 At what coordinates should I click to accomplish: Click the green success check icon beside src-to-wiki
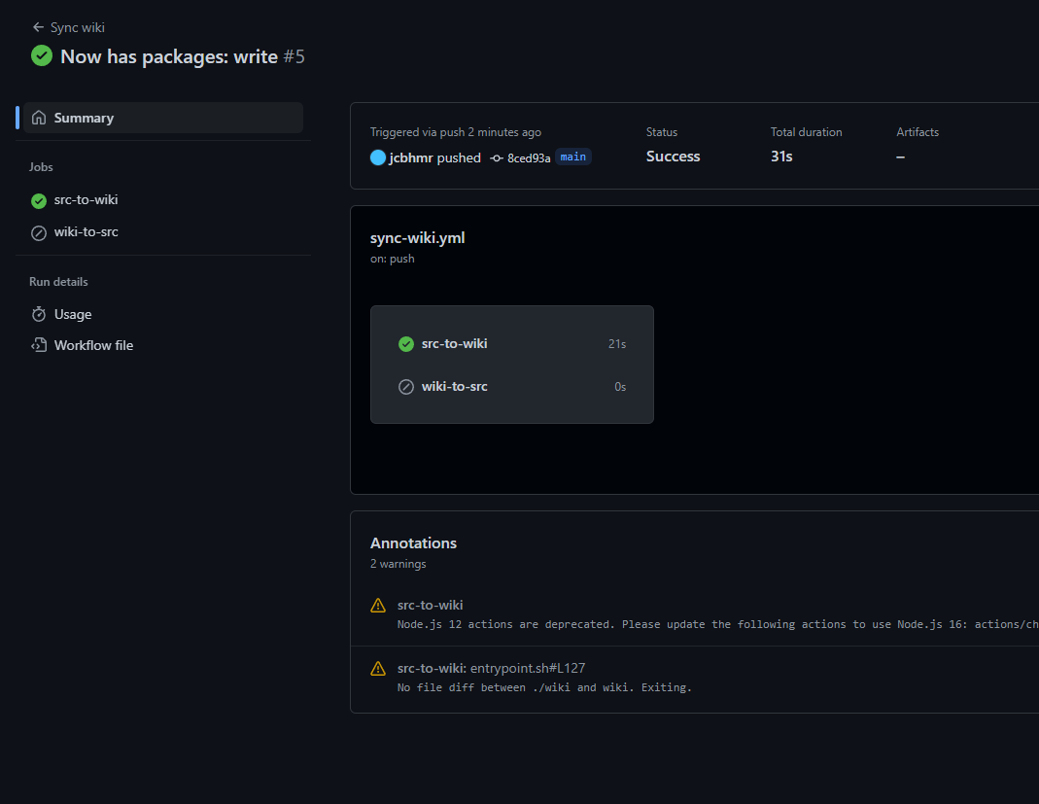click(x=39, y=200)
